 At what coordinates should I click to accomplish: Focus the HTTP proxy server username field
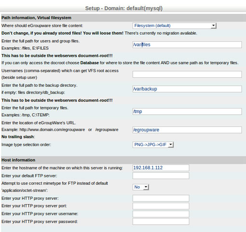pos(161,214)
